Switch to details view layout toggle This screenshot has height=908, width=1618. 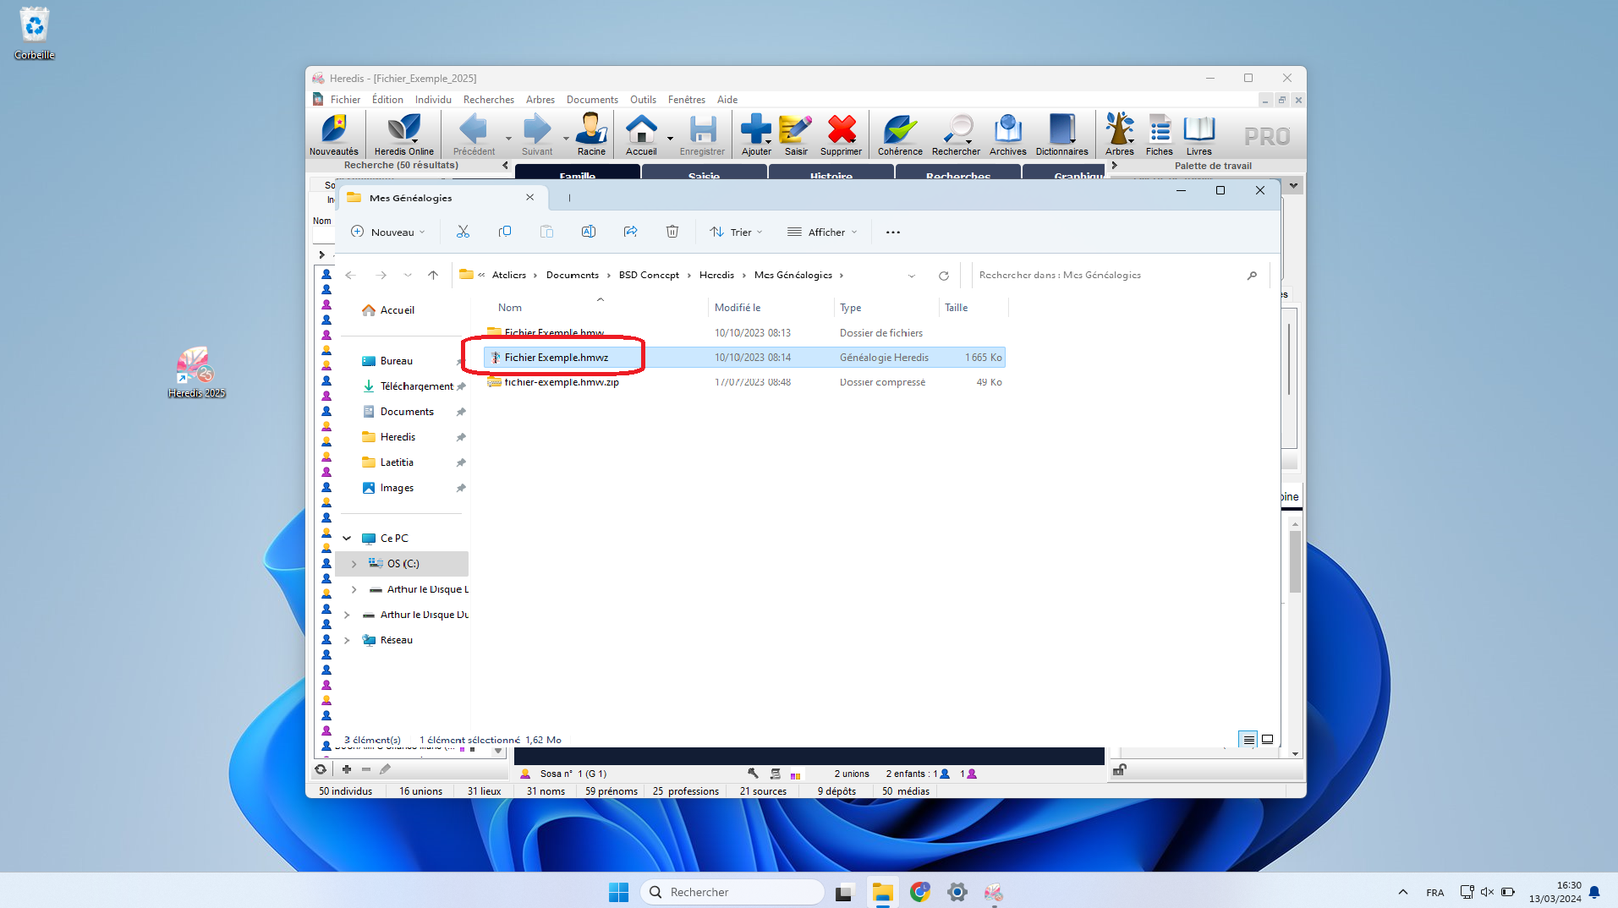pos(1248,740)
